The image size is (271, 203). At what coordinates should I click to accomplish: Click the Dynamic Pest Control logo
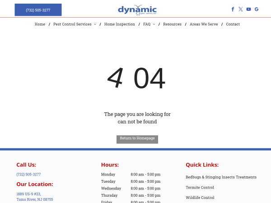[x=137, y=10]
